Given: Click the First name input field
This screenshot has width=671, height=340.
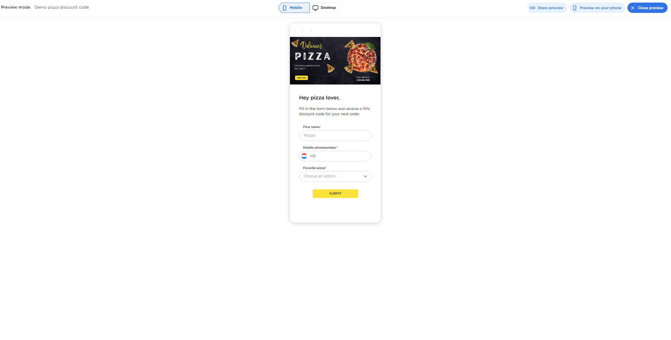Looking at the screenshot, I should pyautogui.click(x=335, y=135).
